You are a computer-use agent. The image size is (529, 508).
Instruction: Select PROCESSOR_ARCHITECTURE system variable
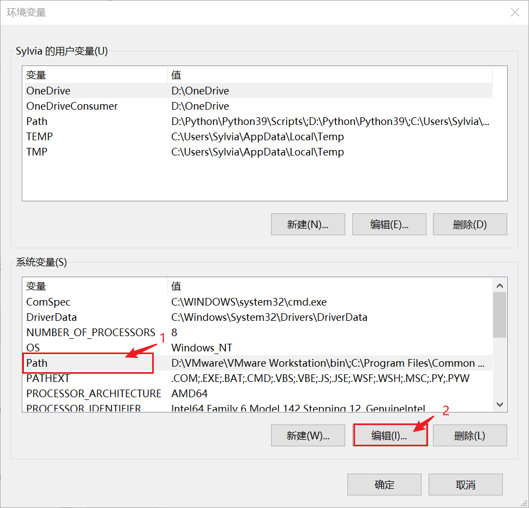click(259, 393)
